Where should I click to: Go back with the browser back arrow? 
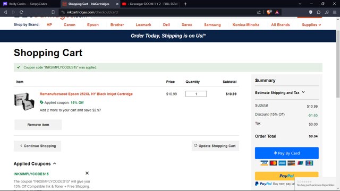[x=6, y=12]
